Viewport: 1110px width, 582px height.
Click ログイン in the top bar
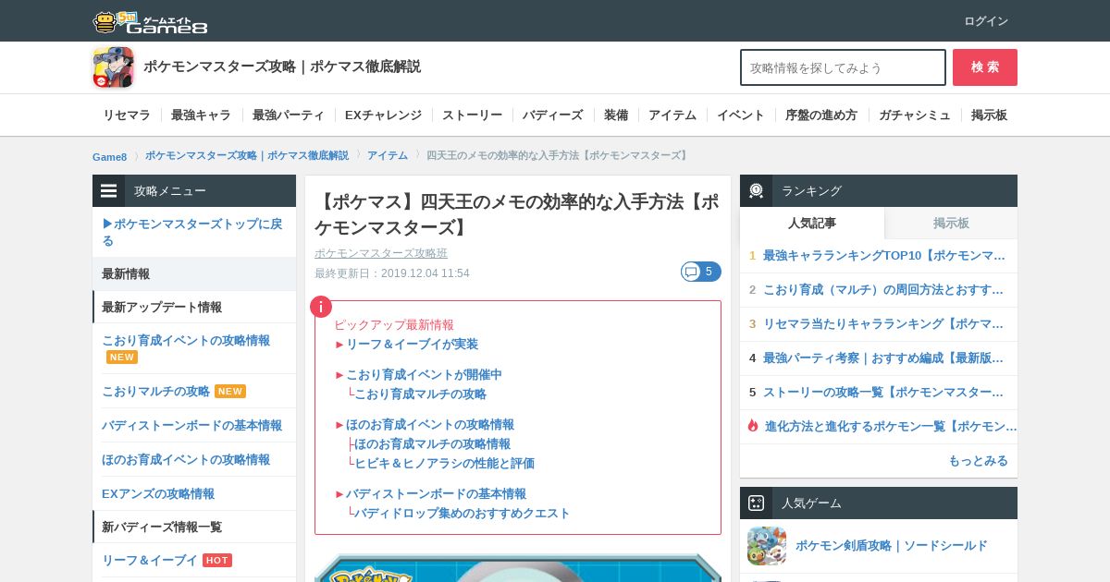pos(986,21)
